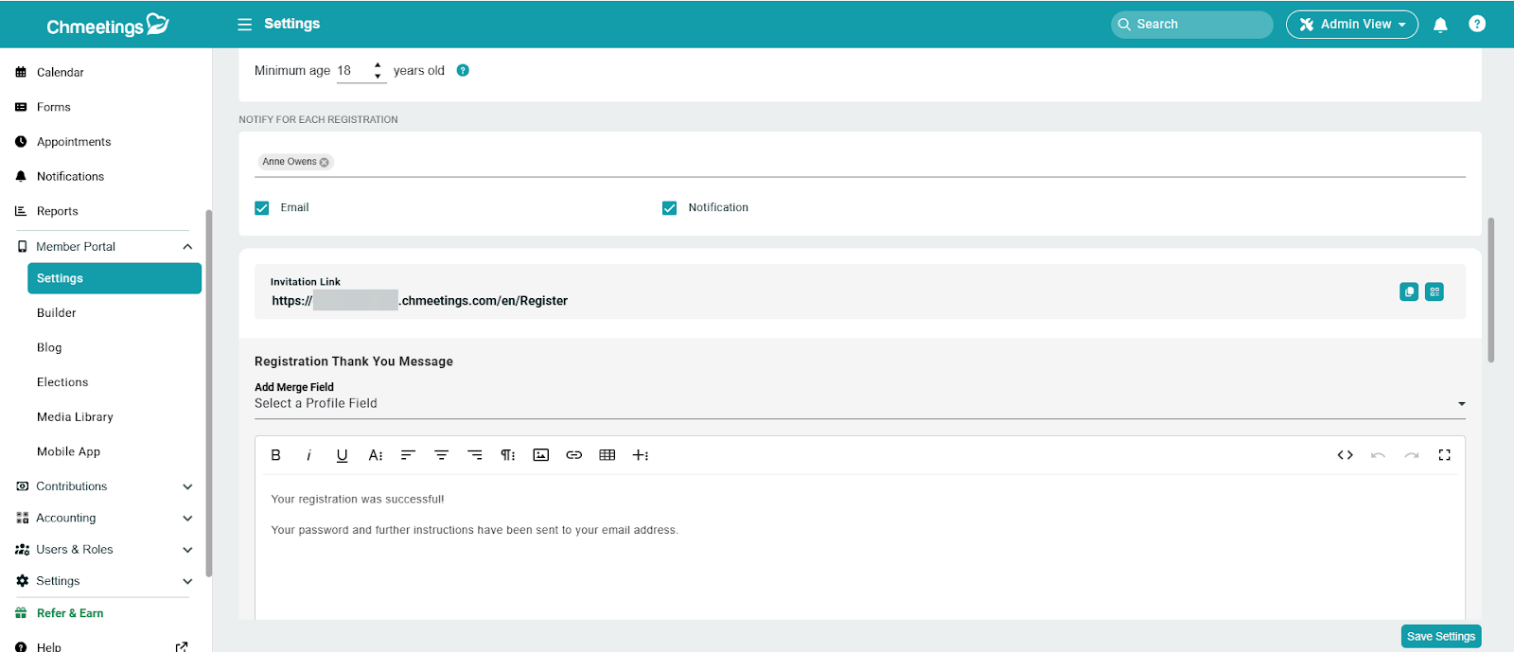Open the Select a Profile Field dropdown
The width and height of the screenshot is (1514, 652).
[x=859, y=404]
